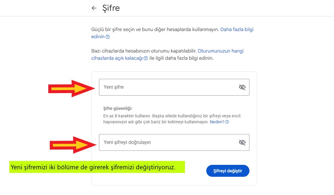Click into the 'Yeni şifreyi doğrulayın' field
334x195 pixels.
(x=168, y=142)
